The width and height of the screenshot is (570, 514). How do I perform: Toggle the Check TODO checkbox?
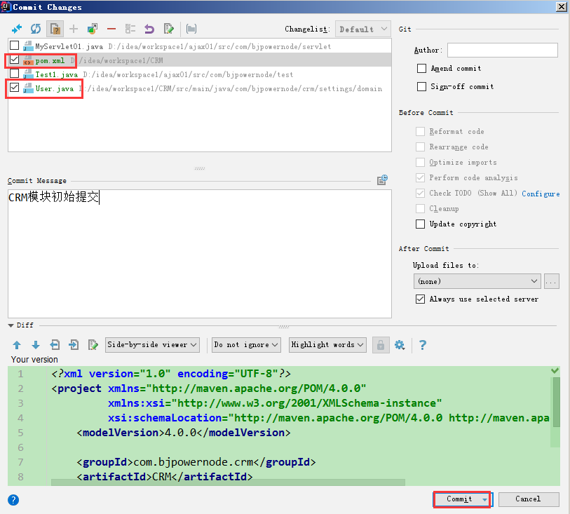(x=420, y=193)
